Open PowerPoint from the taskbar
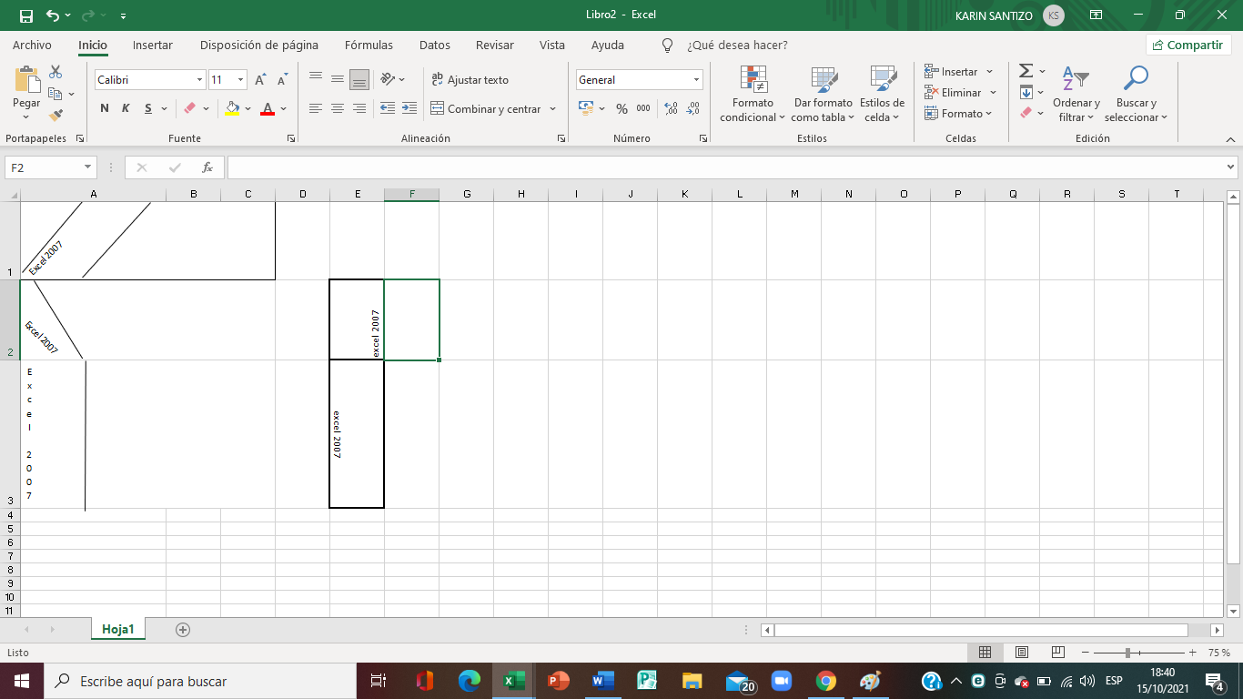This screenshot has width=1243, height=699. (558, 681)
